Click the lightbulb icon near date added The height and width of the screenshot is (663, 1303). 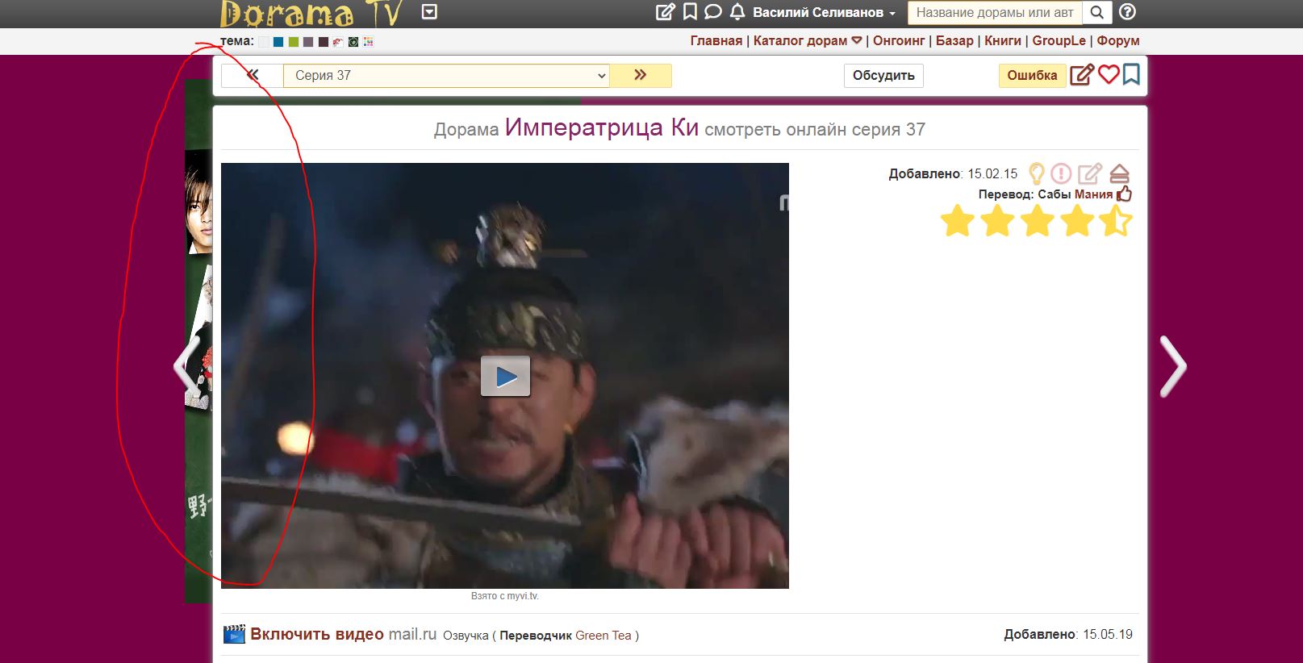click(x=1037, y=173)
